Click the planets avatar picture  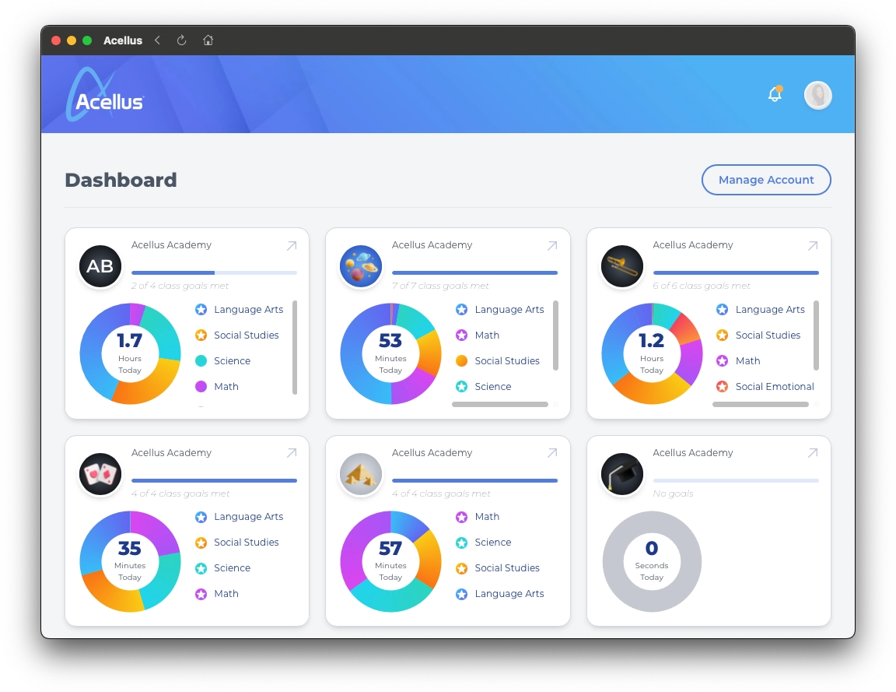coord(361,266)
